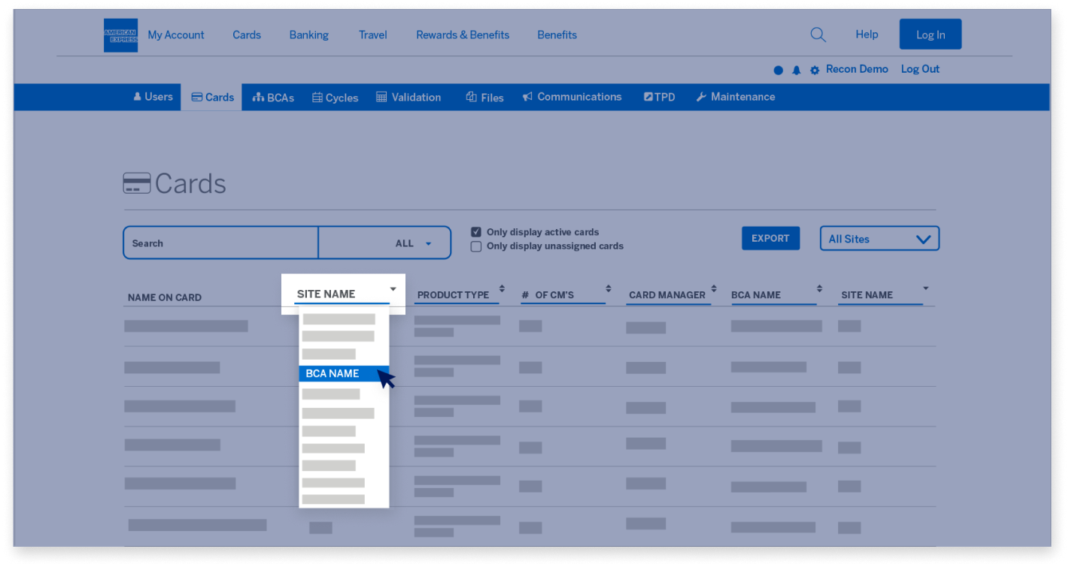Click the credit card icon beside the Cards heading
This screenshot has height=564, width=1069.
tap(136, 182)
